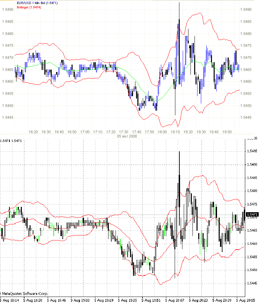Click the 5 Aug 18:14 time label
Viewport: 259px width, 303px height.
(9, 300)
